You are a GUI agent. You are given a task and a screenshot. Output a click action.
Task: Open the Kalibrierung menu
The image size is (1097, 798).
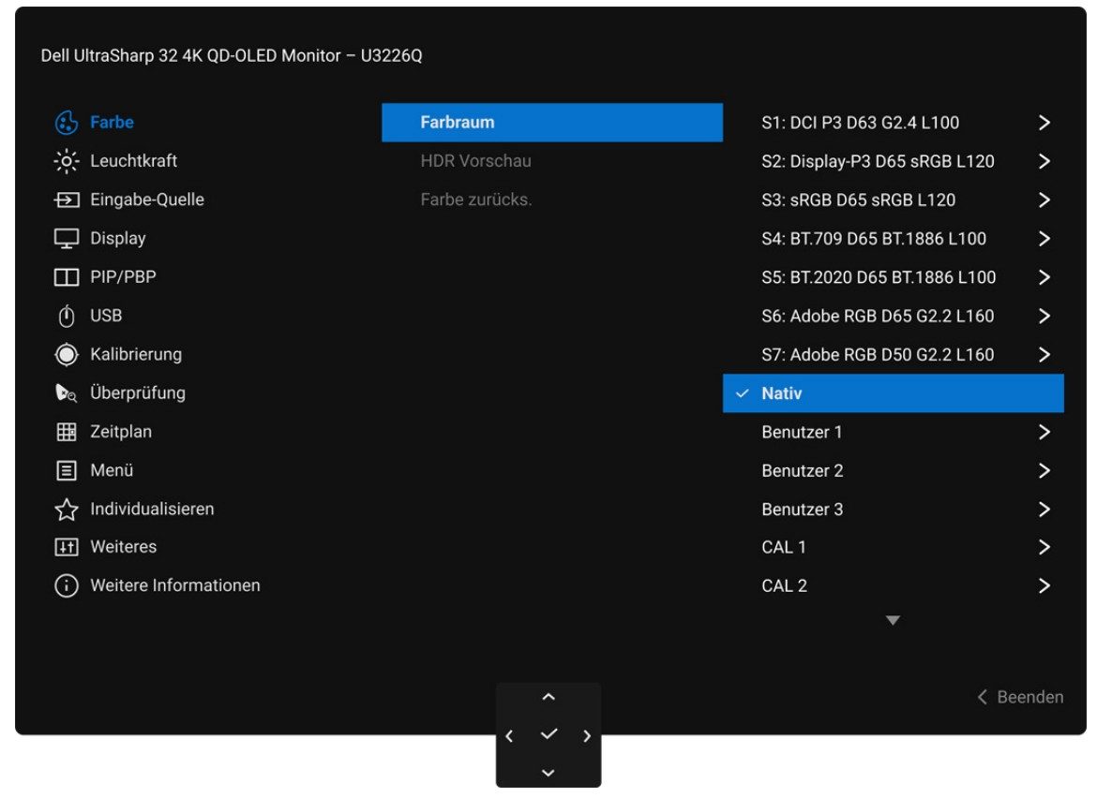136,354
